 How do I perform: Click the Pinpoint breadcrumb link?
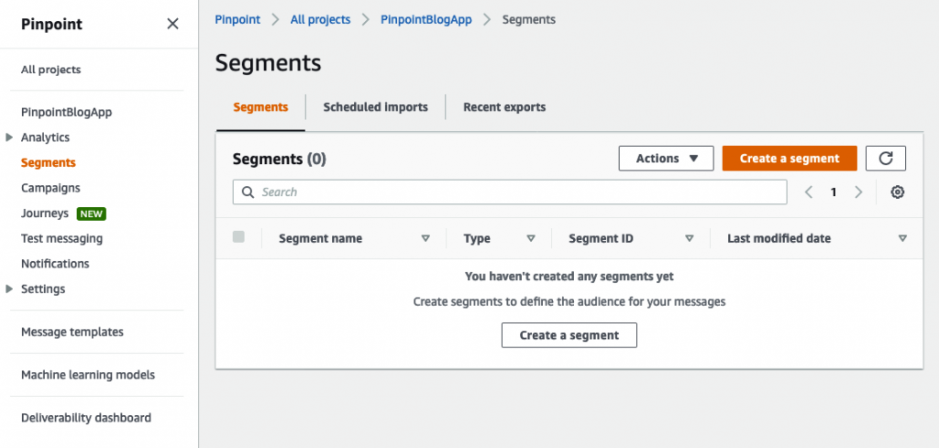(238, 20)
